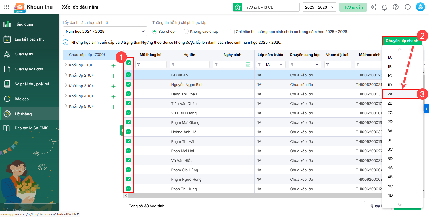Open the date picker calendar in Ngày sinh filter
This screenshot has height=217, width=429.
tap(248, 64)
